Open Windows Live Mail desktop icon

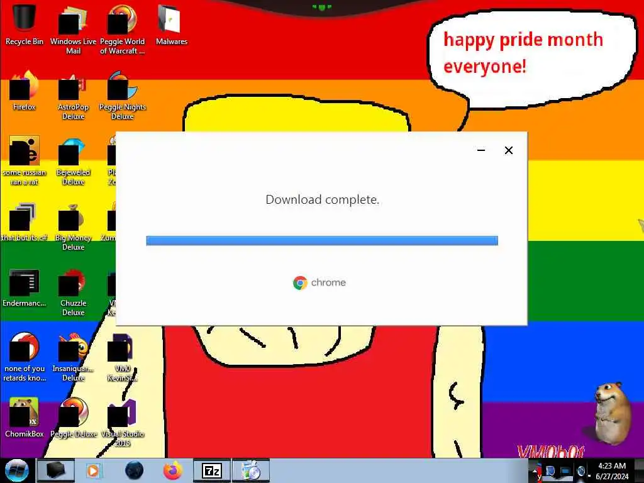(73, 29)
